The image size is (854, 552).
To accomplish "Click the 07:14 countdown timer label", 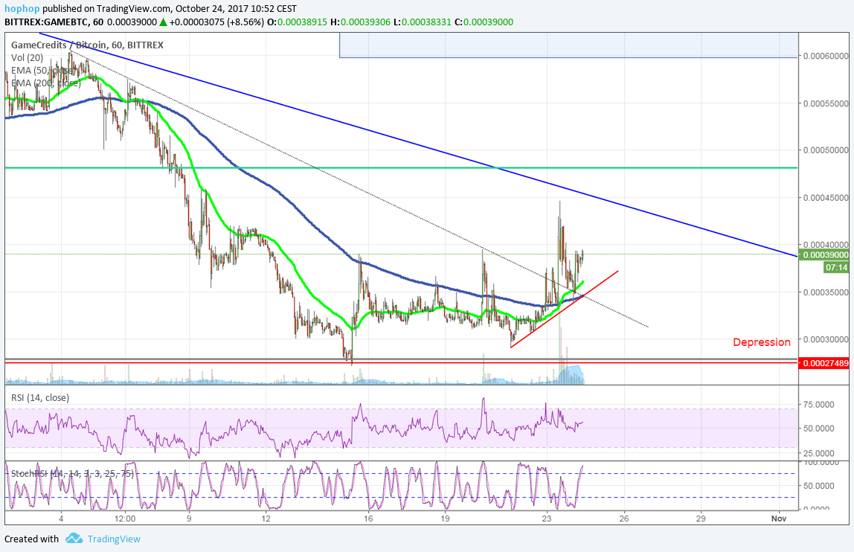I will pos(836,268).
